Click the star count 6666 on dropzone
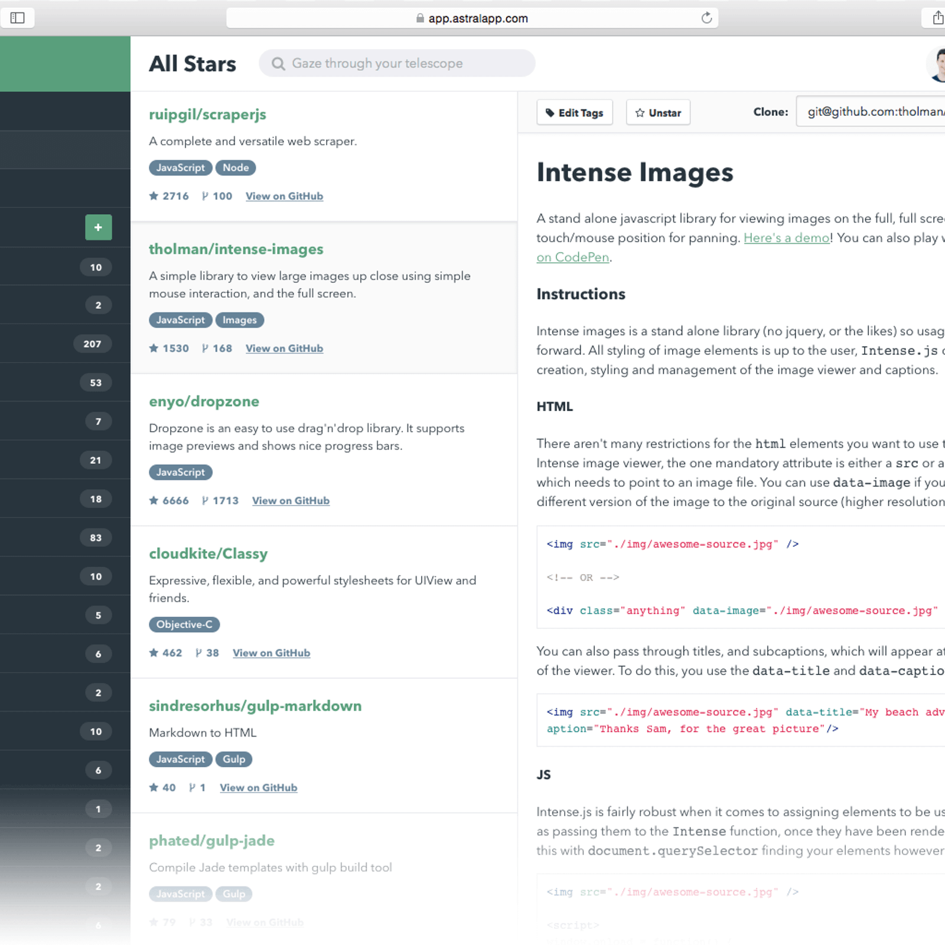This screenshot has height=945, width=945. [169, 501]
